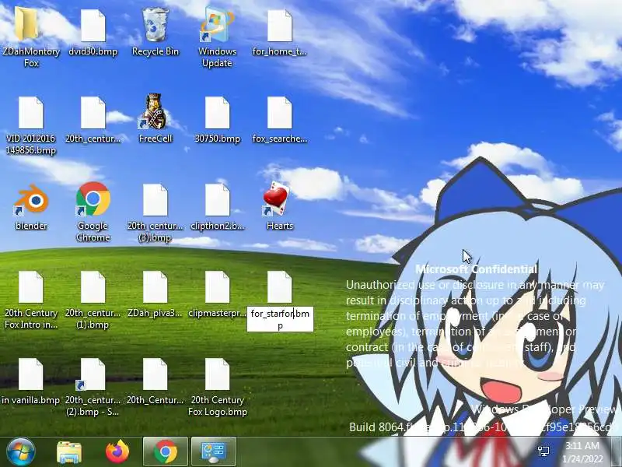Select the 20th_centur... (1).bmp file

(x=93, y=287)
